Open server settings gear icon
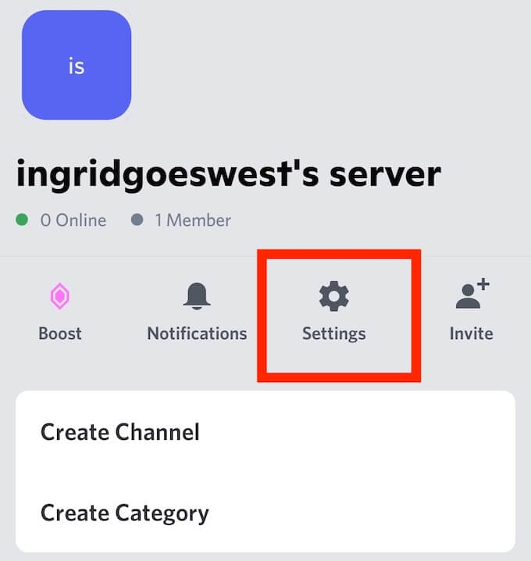Image resolution: width=531 pixels, height=561 pixels. pos(333,296)
